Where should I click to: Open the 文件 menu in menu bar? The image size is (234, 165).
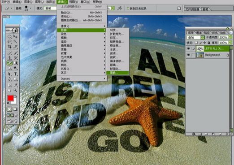click(x=5, y=2)
